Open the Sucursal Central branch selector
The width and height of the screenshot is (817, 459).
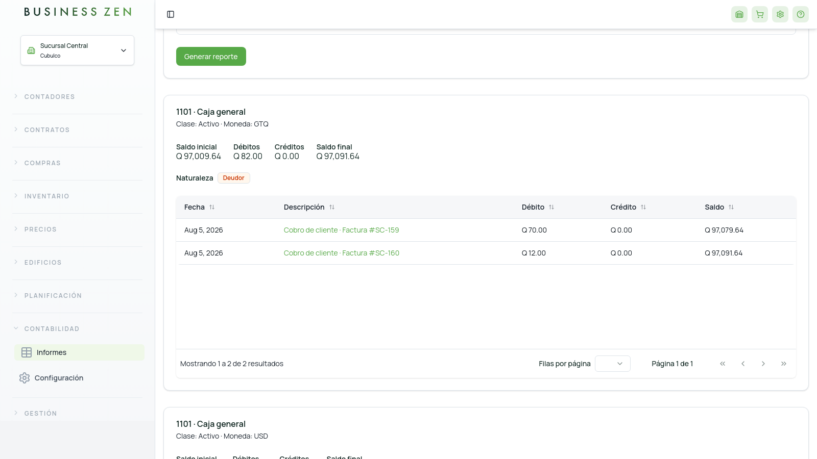coord(77,50)
